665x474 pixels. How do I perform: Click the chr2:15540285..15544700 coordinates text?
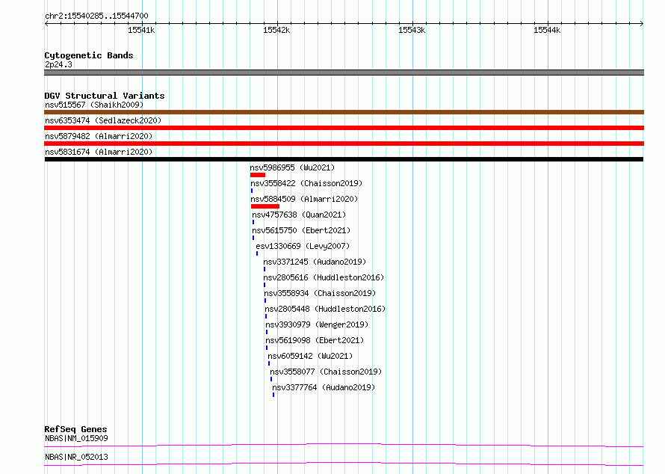tap(96, 16)
